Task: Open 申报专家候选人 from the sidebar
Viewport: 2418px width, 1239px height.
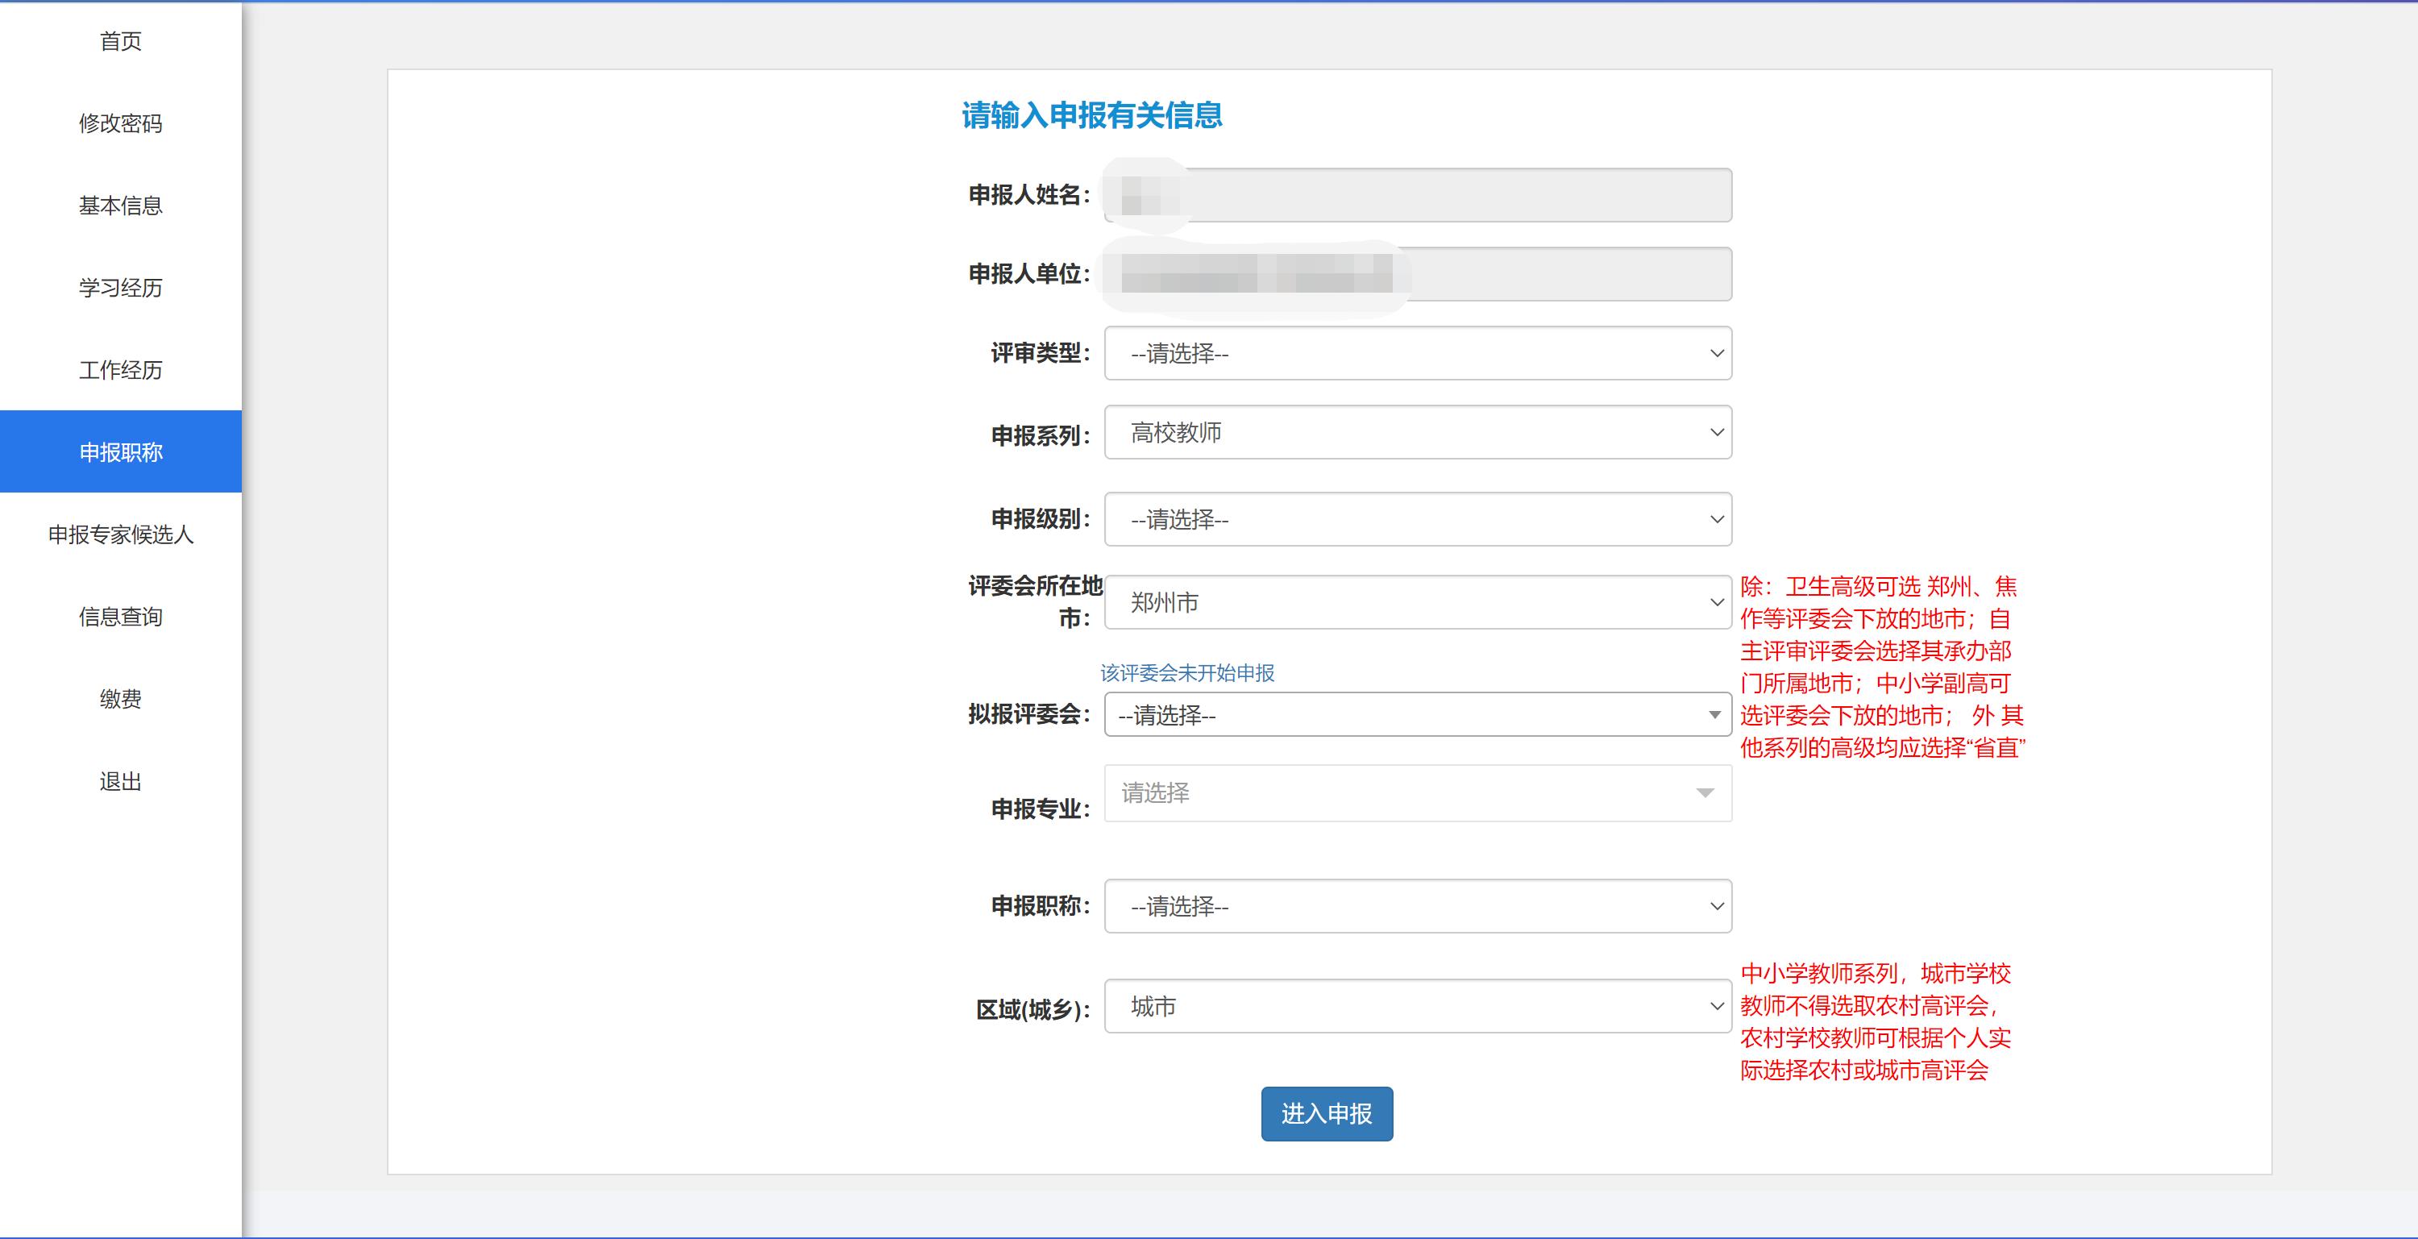Action: point(120,534)
